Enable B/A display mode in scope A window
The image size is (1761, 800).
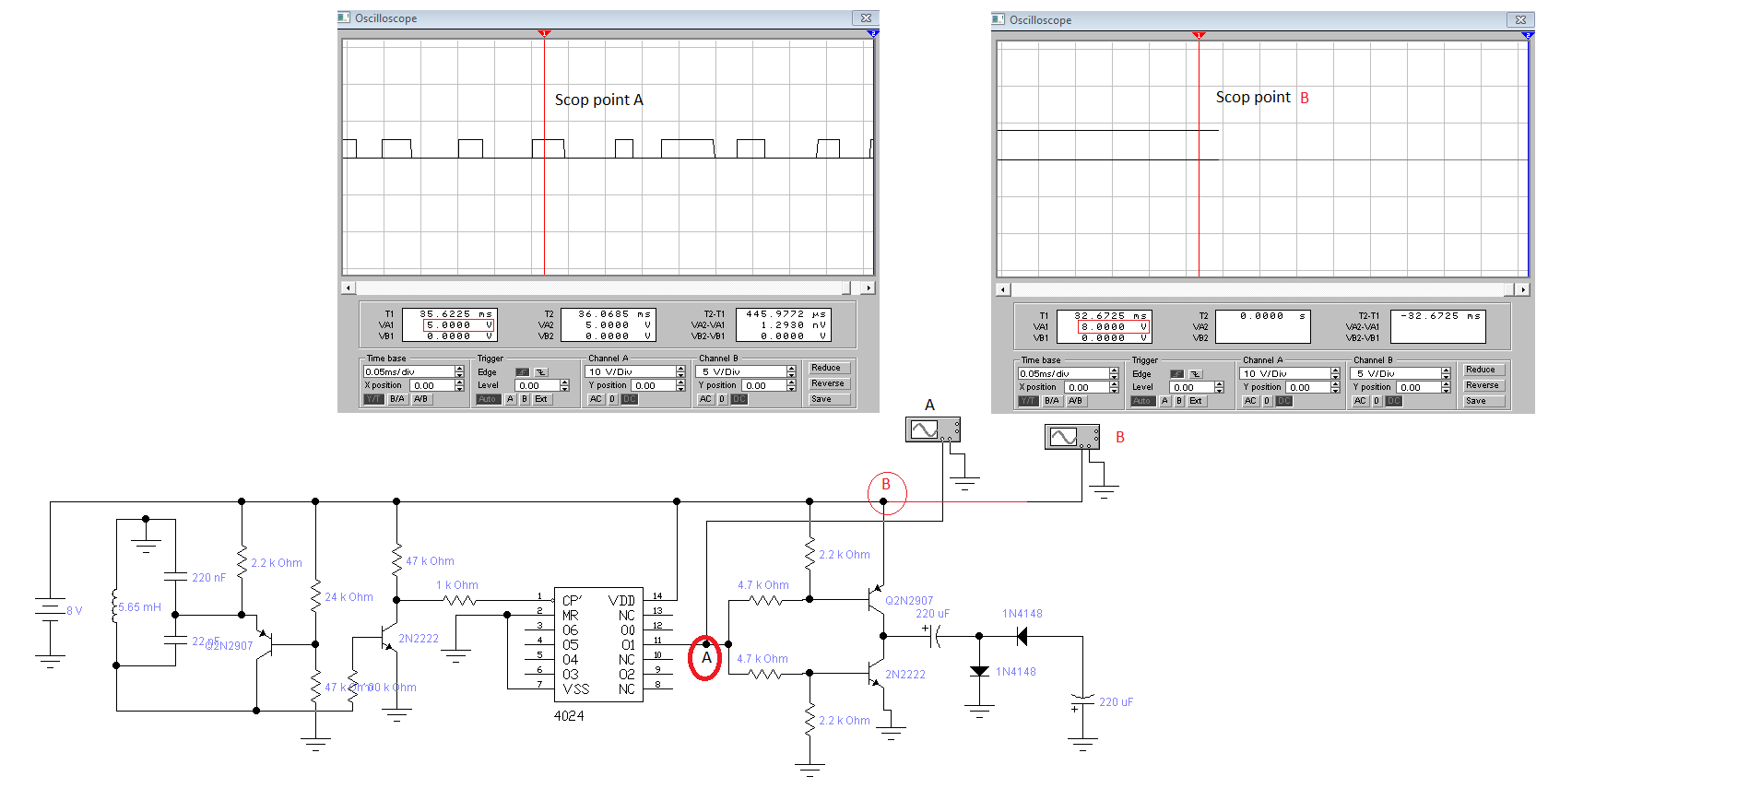[397, 399]
